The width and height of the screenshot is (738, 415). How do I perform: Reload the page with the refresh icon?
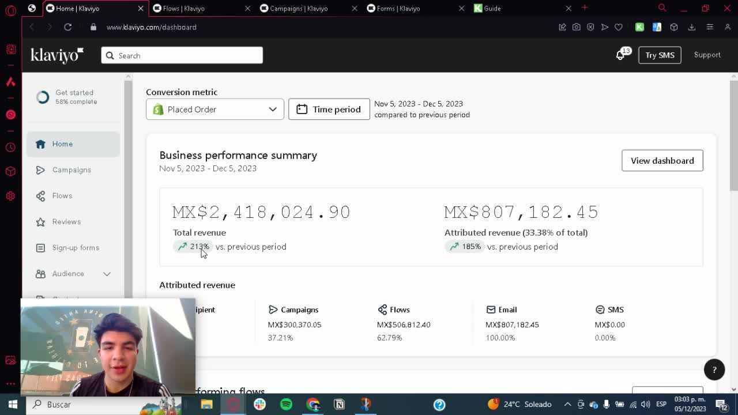(67, 27)
